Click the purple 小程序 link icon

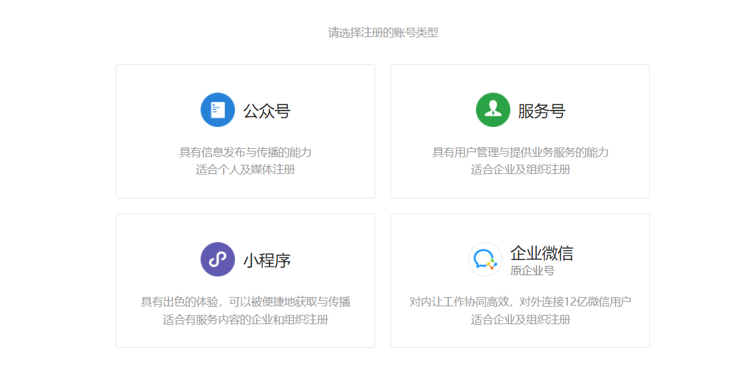(218, 259)
